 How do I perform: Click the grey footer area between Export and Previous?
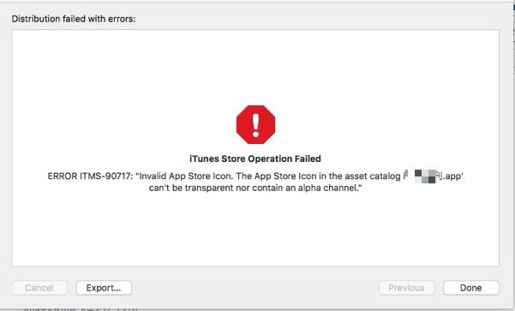(x=255, y=288)
